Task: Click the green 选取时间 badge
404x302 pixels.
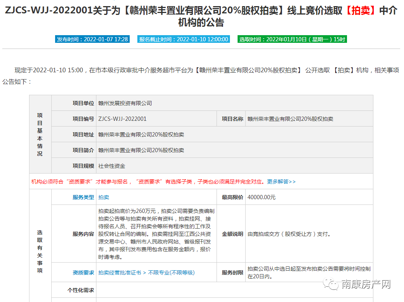Action: [x=292, y=39]
